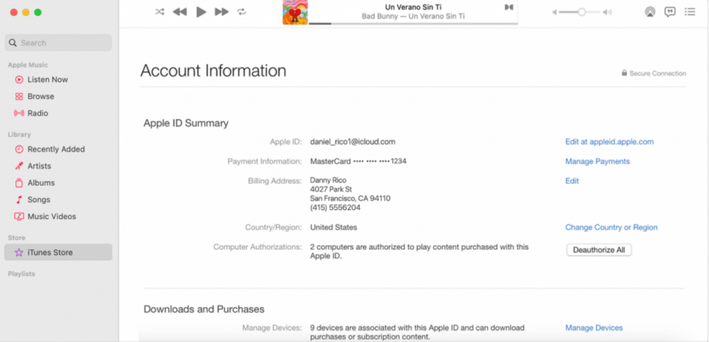This screenshot has width=709, height=342.
Task: Click the Playlists section header
Action: (21, 274)
